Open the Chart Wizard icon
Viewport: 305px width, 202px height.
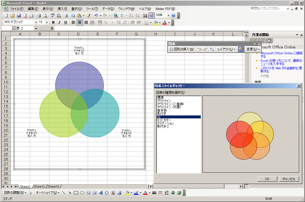[x=145, y=16]
